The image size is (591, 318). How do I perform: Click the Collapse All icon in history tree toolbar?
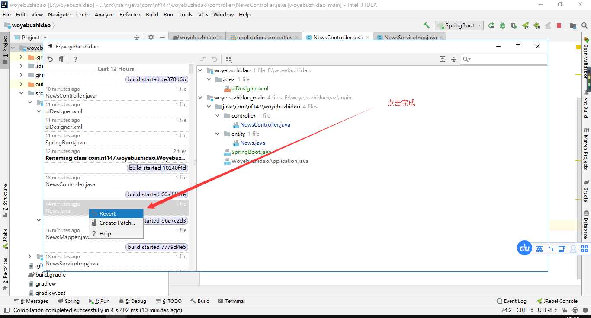454,59
